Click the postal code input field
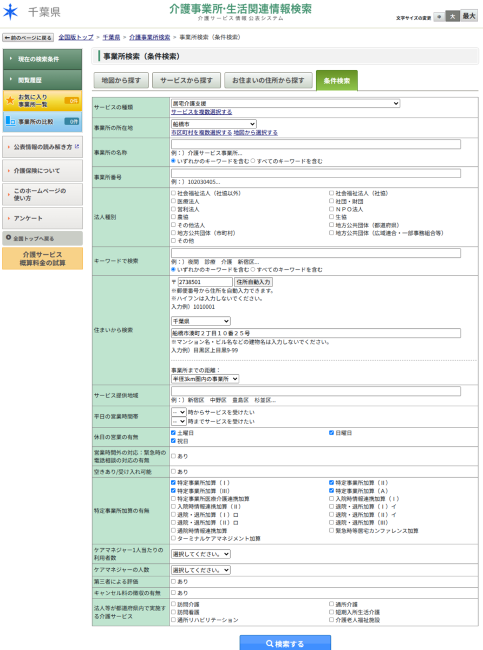This screenshot has width=483, height=650. click(205, 282)
